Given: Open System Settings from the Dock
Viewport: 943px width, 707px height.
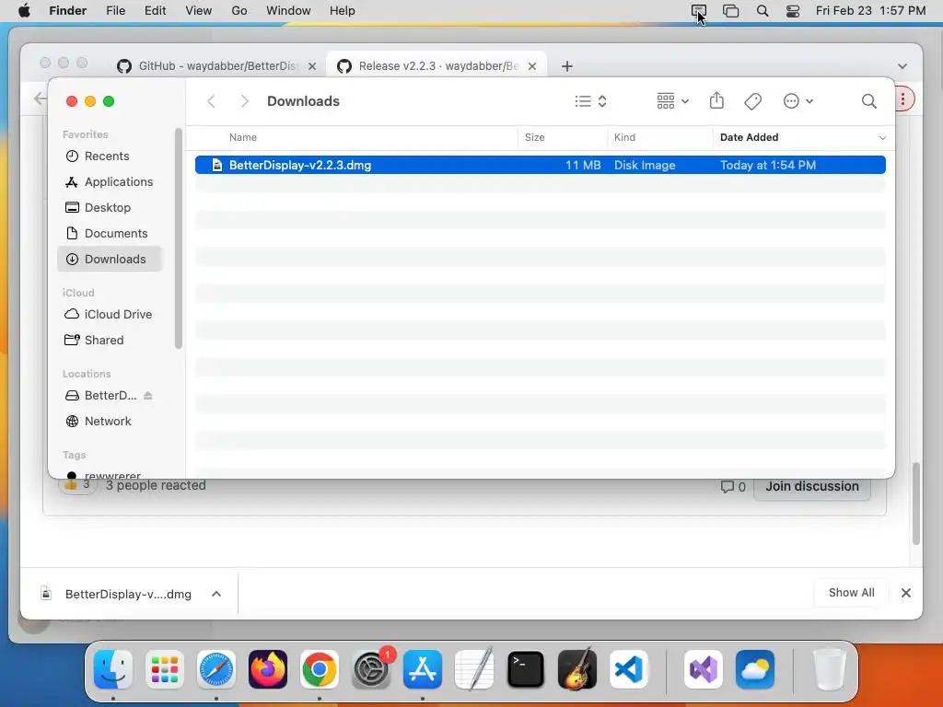Looking at the screenshot, I should pos(371,669).
